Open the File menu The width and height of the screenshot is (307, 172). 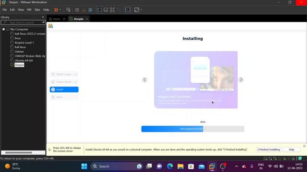[x=4, y=10]
